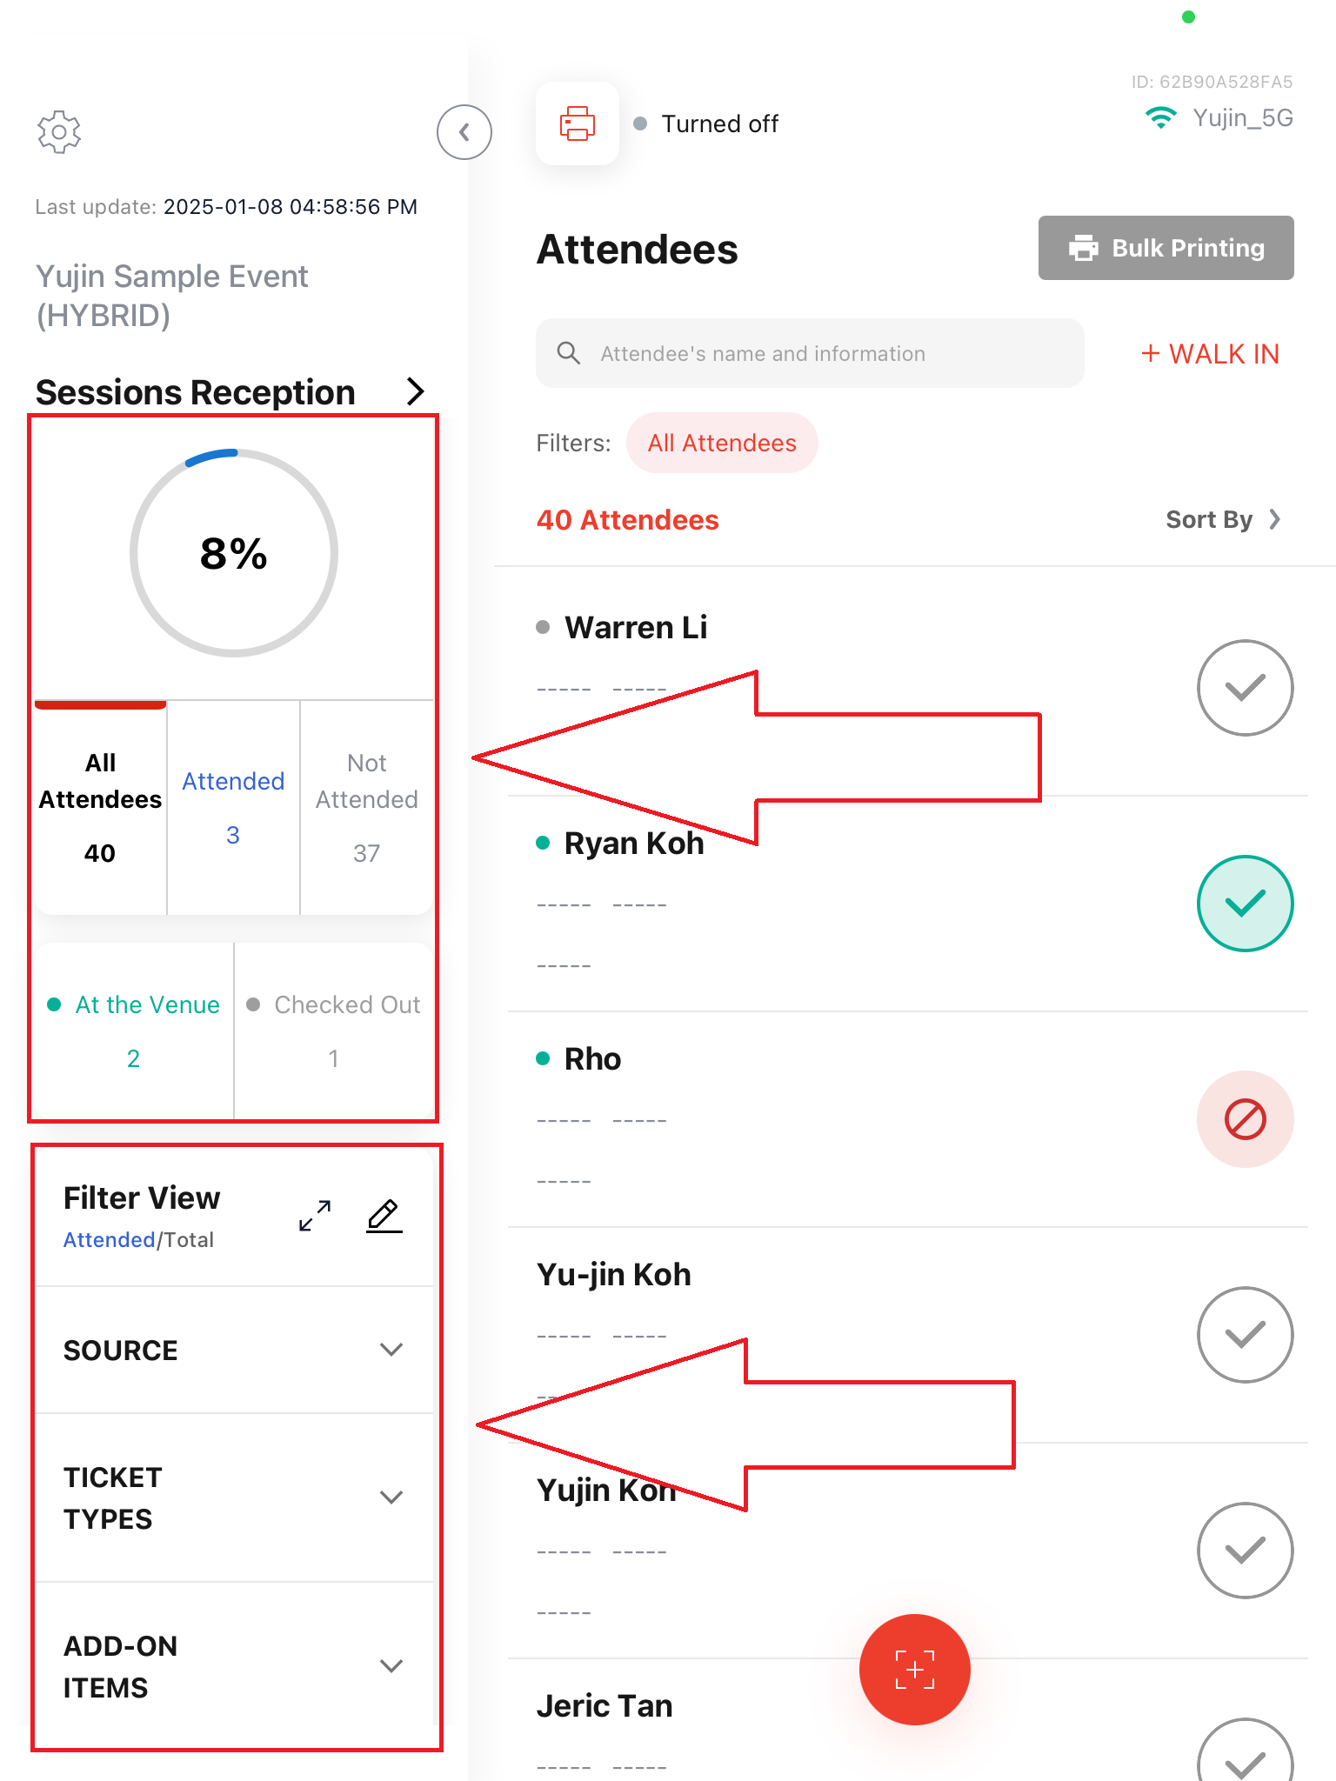The width and height of the screenshot is (1336, 1781).
Task: Tap the red printer status icon
Action: coord(578,123)
